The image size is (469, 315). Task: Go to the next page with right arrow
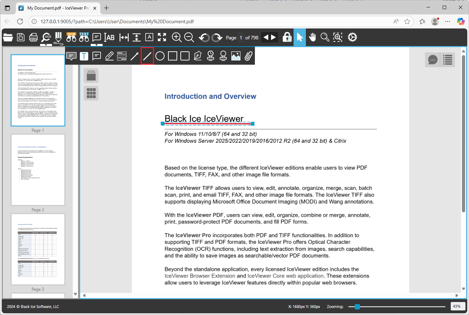274,37
